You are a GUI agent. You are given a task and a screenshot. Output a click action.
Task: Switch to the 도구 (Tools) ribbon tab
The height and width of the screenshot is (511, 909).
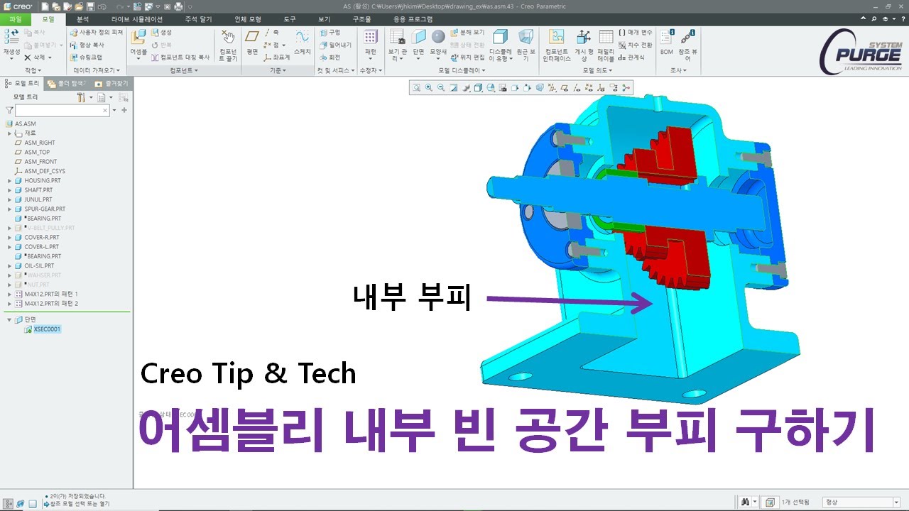pos(290,19)
